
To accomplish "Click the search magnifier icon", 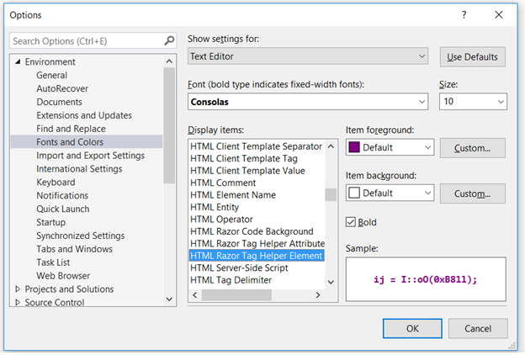I will 169,40.
